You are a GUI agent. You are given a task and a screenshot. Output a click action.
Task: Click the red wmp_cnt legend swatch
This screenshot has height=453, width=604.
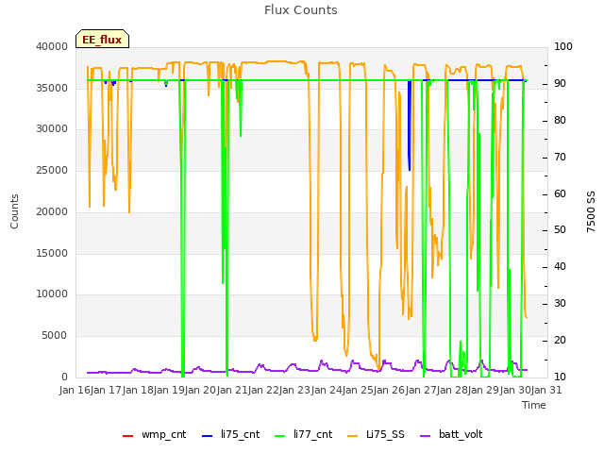point(128,436)
